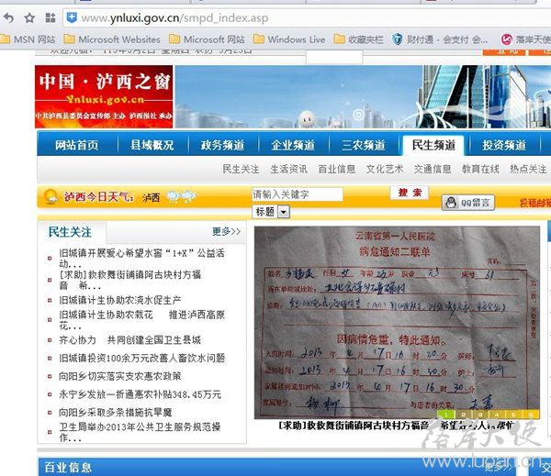551x476 pixels.
Task: Click the 搜索 search button
Action: [410, 193]
